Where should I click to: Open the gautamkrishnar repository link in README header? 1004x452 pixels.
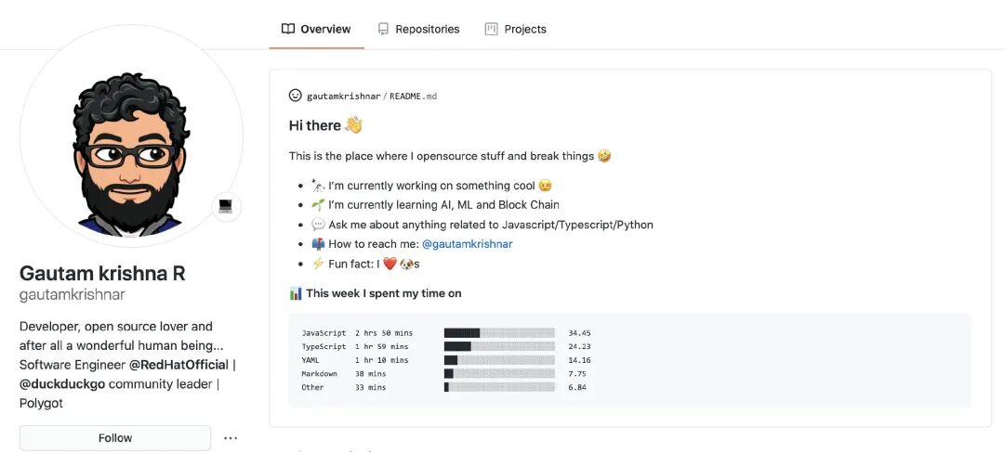pyautogui.click(x=343, y=97)
